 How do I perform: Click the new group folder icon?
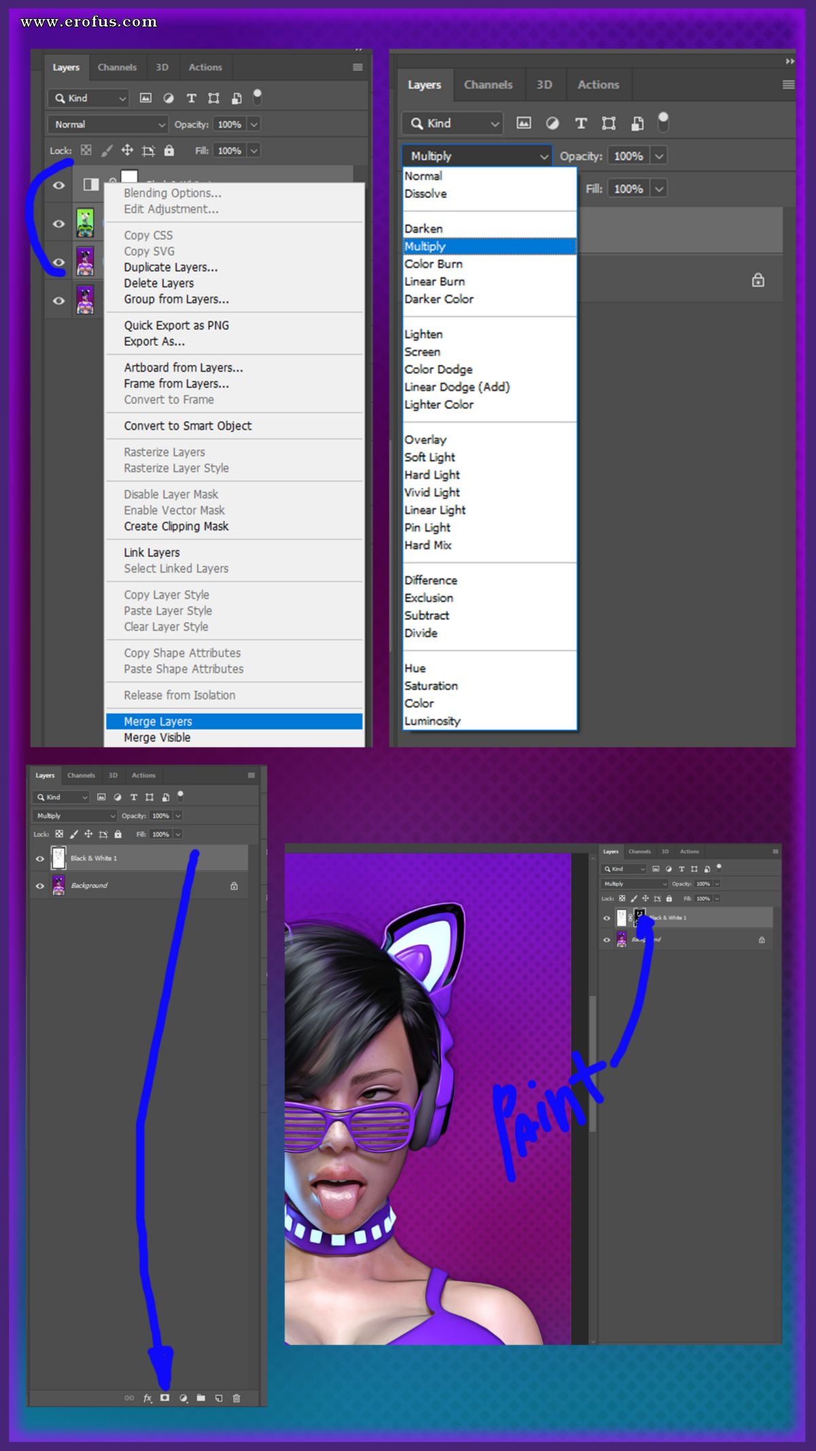[x=201, y=1398]
